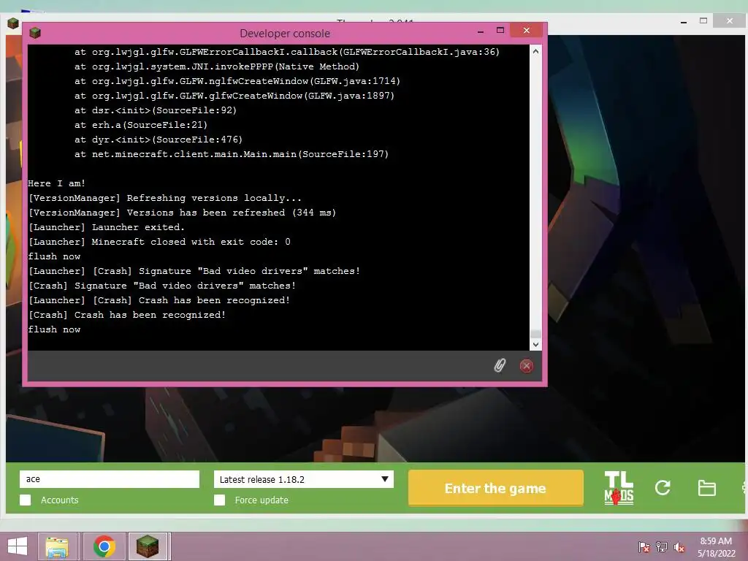The height and width of the screenshot is (561, 748).
Task: Select Minecraft launcher taskbar icon
Action: coord(148,546)
